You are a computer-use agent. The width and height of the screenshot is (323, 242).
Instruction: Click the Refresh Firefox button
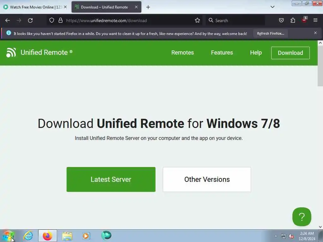tap(270, 33)
